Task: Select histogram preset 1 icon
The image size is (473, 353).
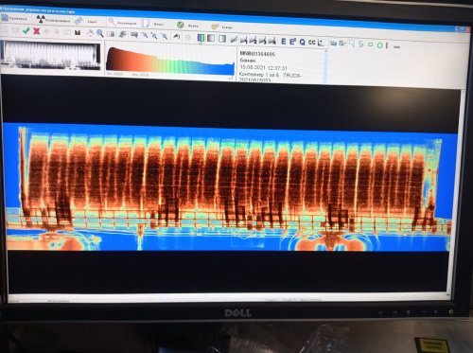Action: coord(243,40)
